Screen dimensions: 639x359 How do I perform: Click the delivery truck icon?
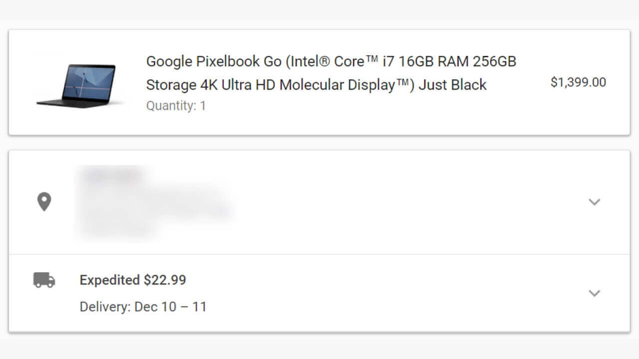tap(44, 280)
